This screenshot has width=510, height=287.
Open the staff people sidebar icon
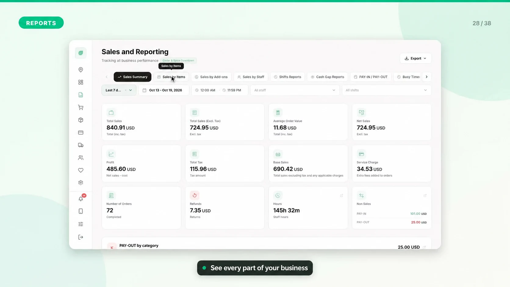click(x=81, y=158)
